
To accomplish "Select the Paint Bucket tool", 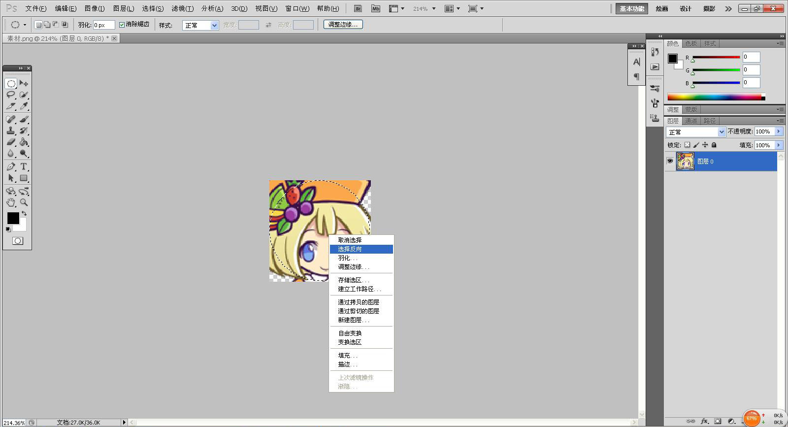I will click(24, 142).
